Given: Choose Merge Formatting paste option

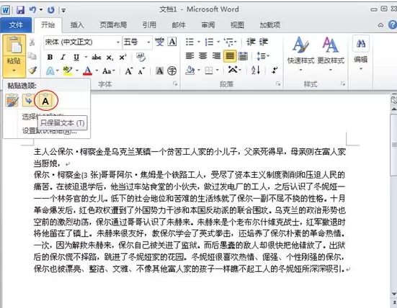Looking at the screenshot, I should [x=29, y=101].
